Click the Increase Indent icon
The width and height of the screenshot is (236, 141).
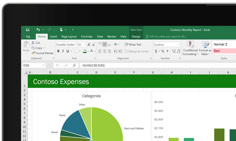[x=120, y=51]
